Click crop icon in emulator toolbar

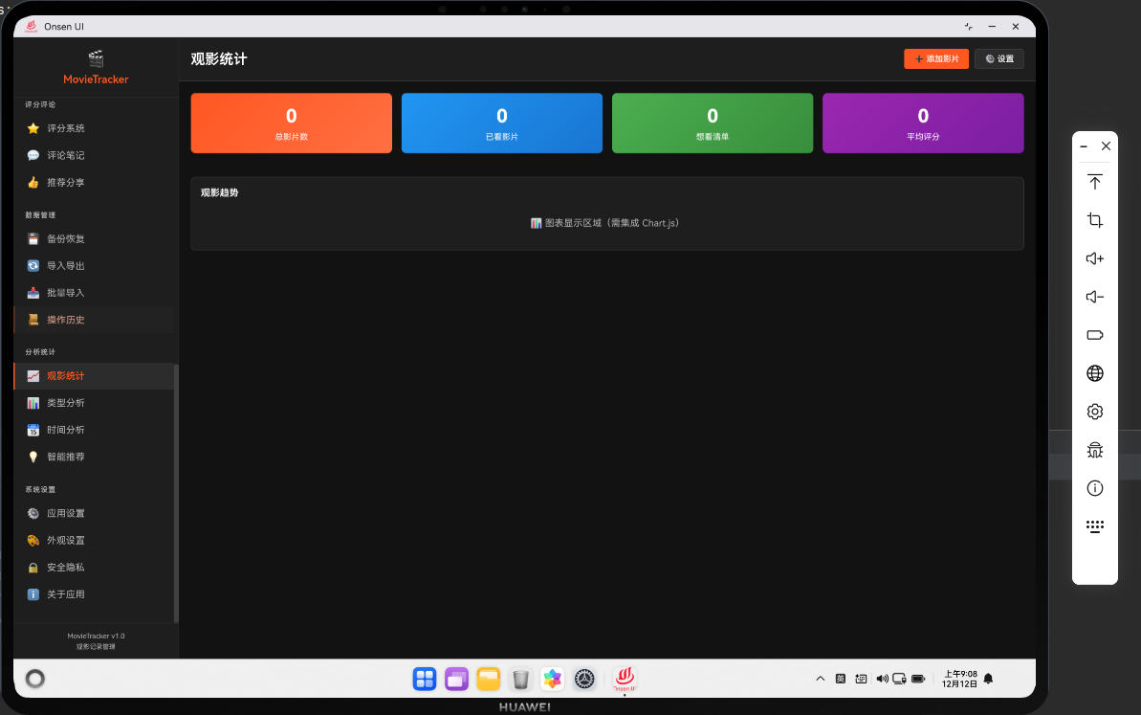click(1094, 220)
